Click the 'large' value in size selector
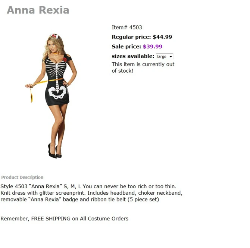 click(x=162, y=57)
